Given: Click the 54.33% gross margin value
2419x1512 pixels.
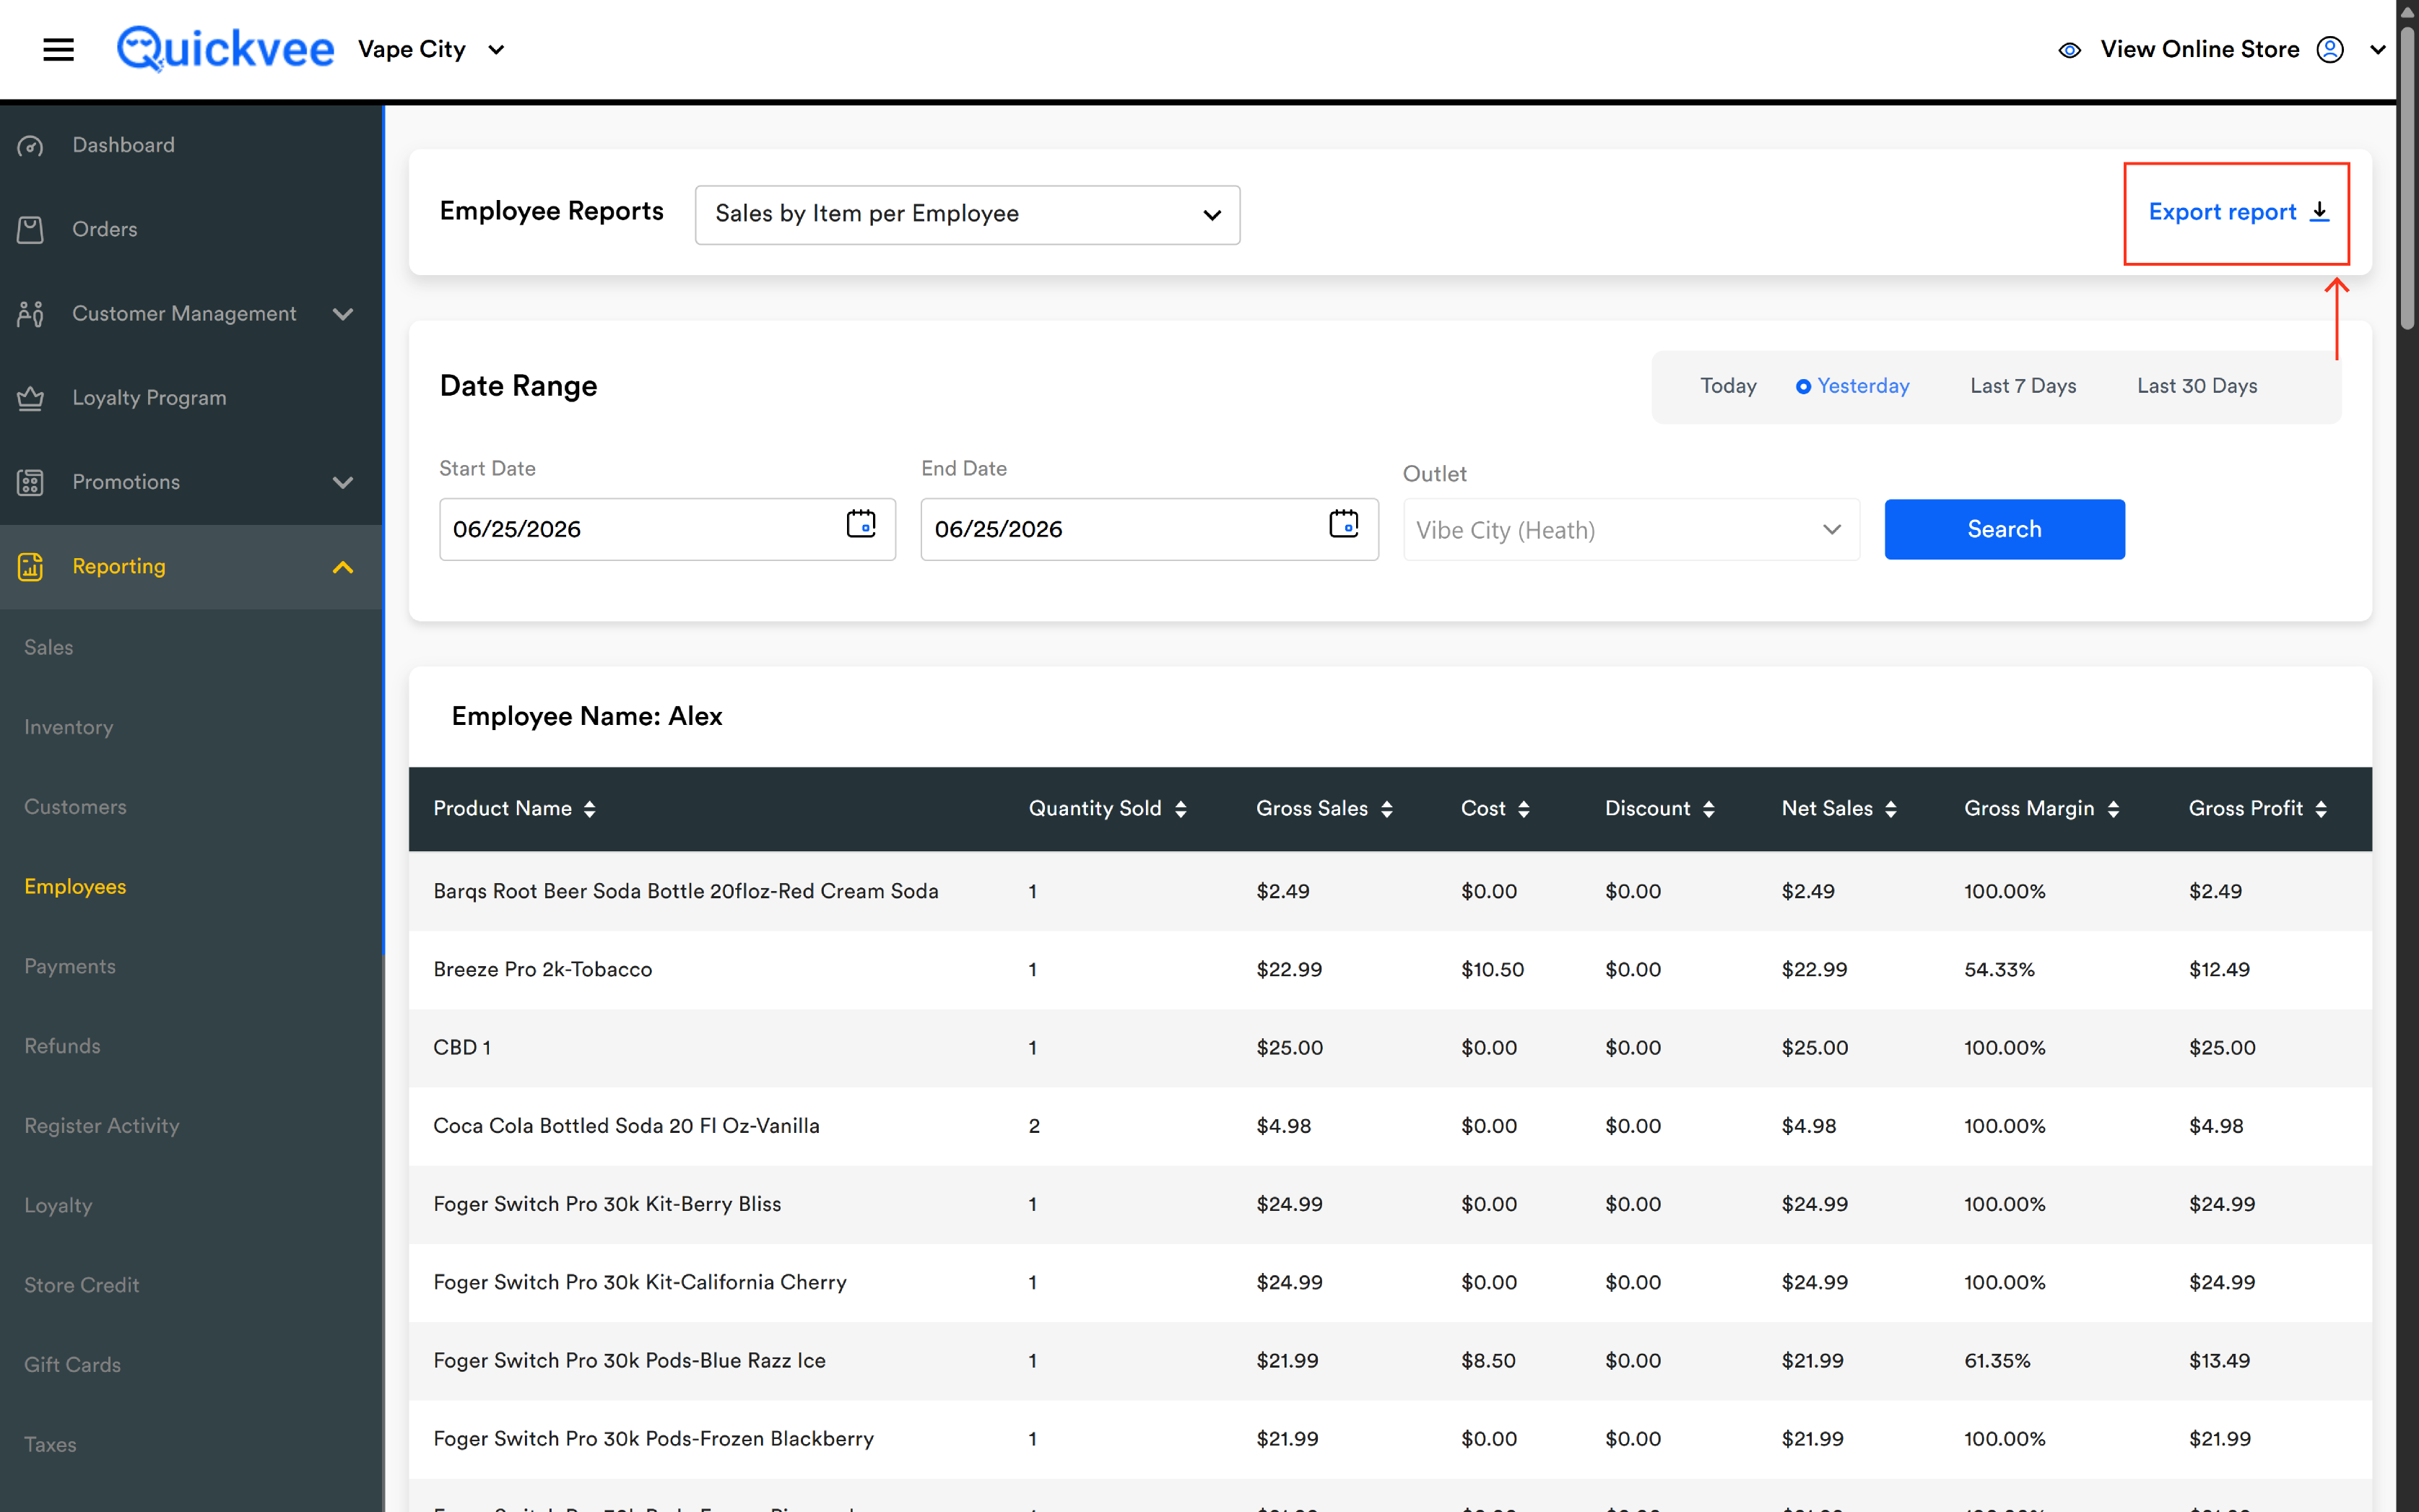Looking at the screenshot, I should click(x=1998, y=969).
